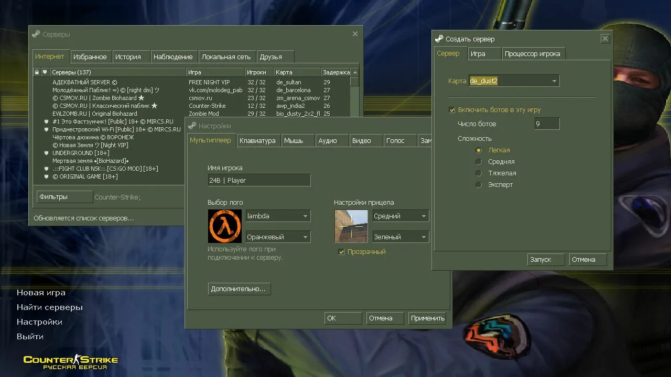Open the Процессор игрока tab
The height and width of the screenshot is (377, 671).
(x=534, y=54)
